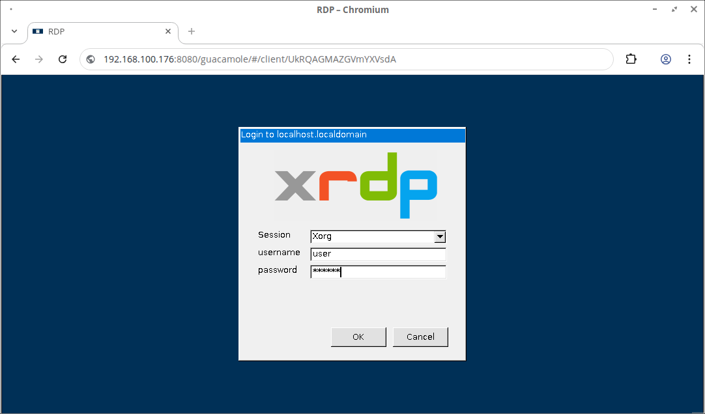
Task: Go back using the browser back arrow
Action: 16,59
